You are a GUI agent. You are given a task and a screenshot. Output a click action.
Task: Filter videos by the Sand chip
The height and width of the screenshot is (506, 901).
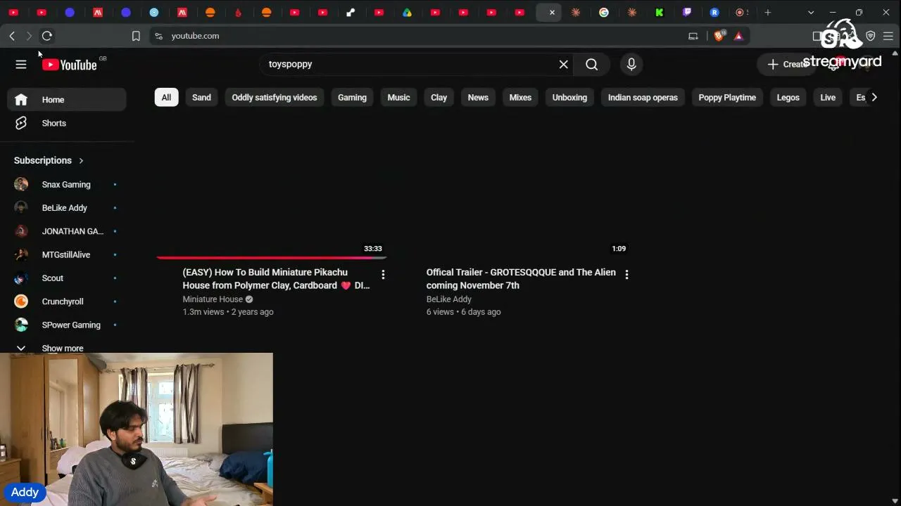(201, 98)
